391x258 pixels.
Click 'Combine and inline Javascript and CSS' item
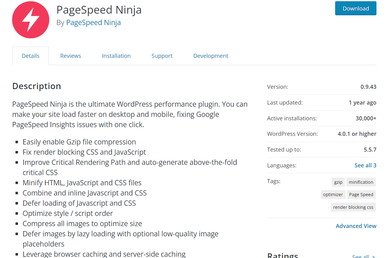click(85, 193)
